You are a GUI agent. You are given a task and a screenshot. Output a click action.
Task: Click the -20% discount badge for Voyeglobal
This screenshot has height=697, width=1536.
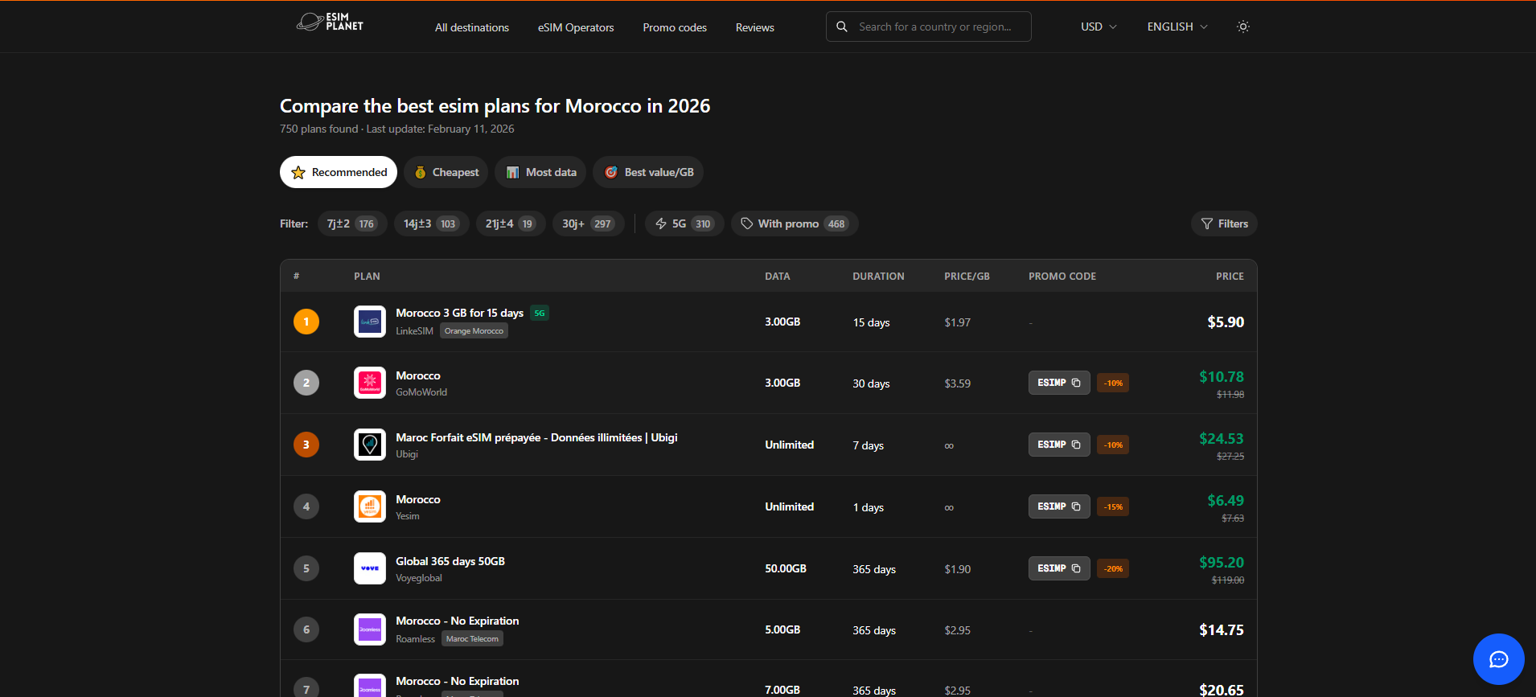1113,568
